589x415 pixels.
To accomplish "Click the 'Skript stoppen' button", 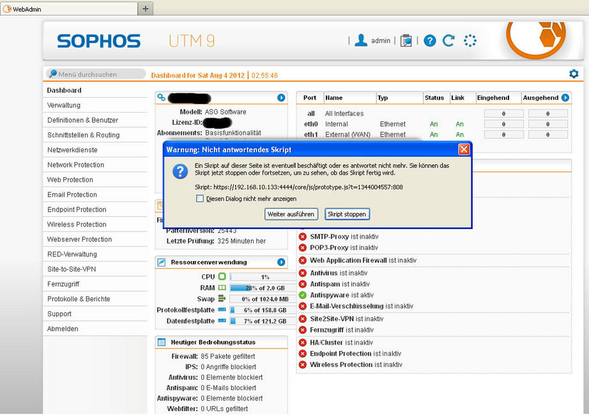I will pyautogui.click(x=347, y=214).
